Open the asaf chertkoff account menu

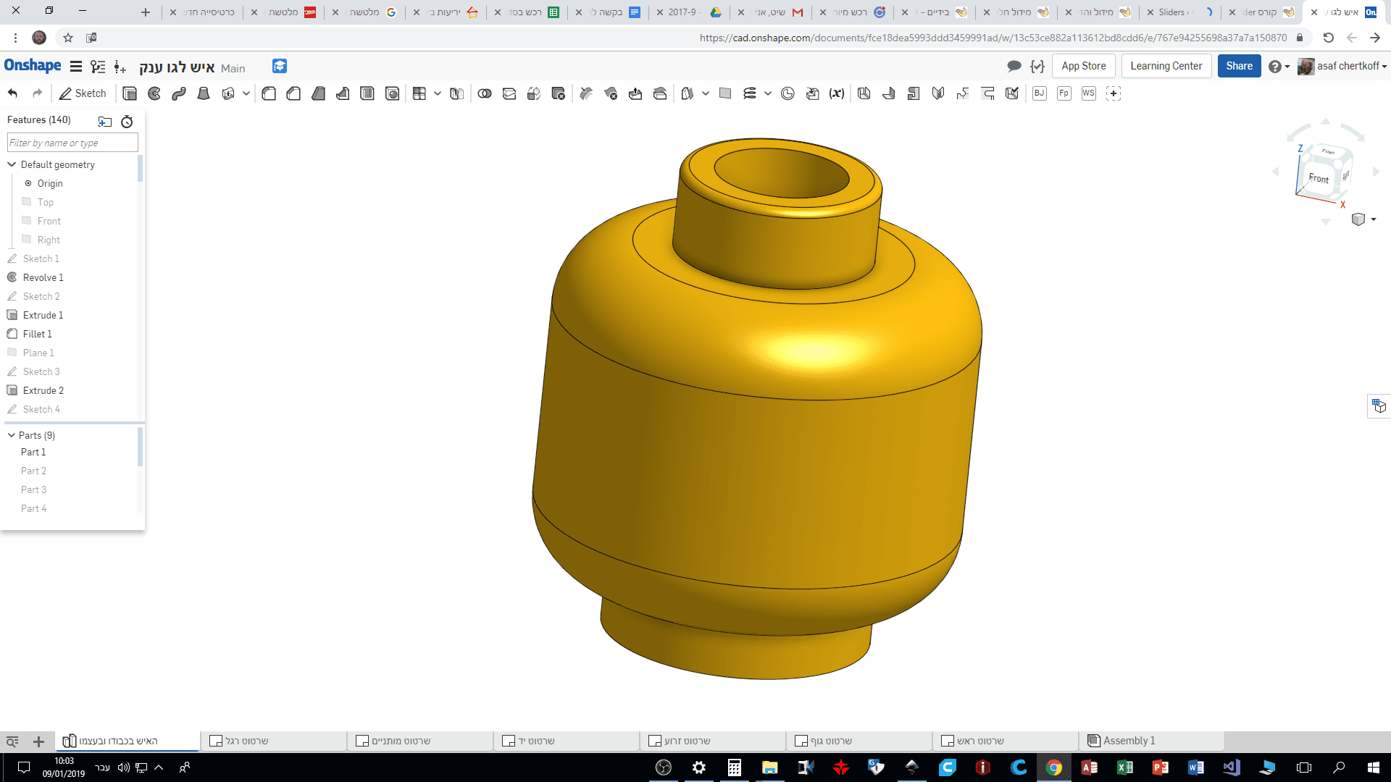1342,67
